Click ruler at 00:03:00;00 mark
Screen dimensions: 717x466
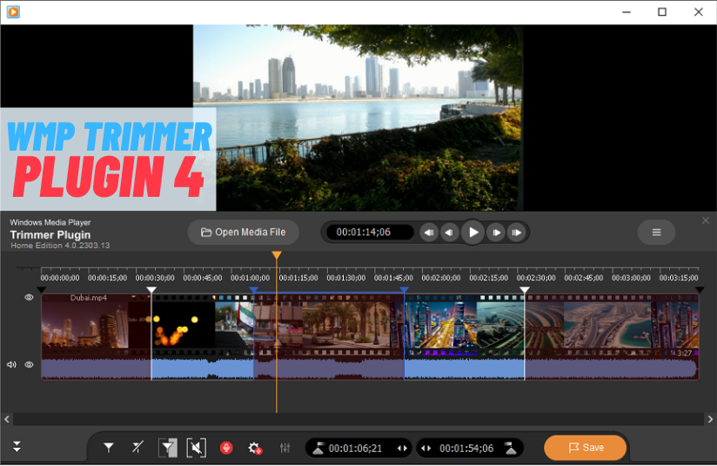click(631, 277)
